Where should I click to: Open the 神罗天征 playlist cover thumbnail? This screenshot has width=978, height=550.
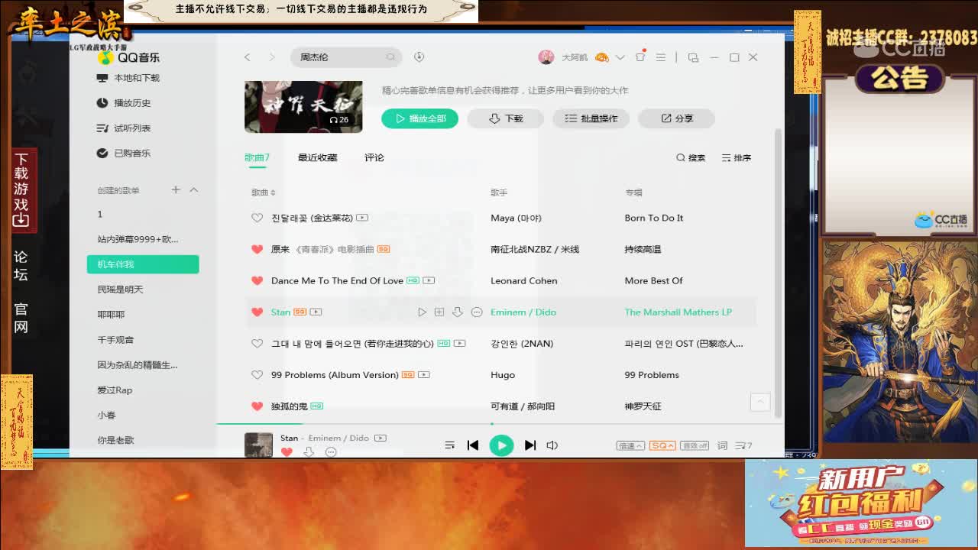303,107
